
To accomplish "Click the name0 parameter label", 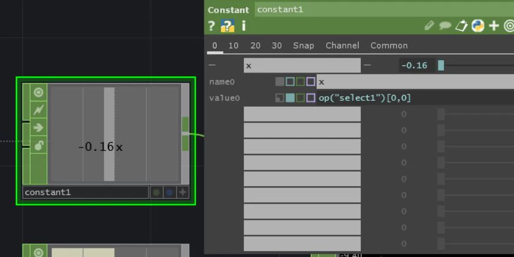I will click(222, 82).
